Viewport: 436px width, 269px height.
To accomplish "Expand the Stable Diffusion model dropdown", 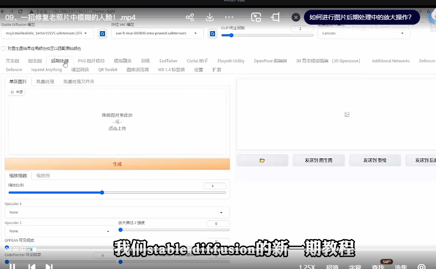I will pos(47,33).
